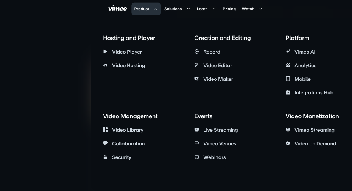Click the Security lock icon
The width and height of the screenshot is (352, 191).
click(105, 157)
